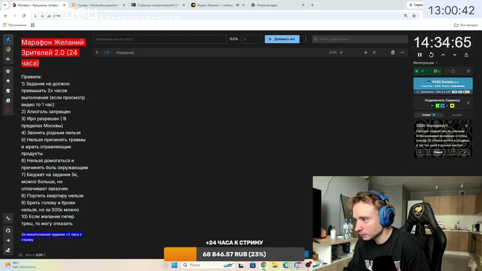The width and height of the screenshot is (482, 271).
Task: Open the Новый lot dropdown arrow
Action: (465, 152)
